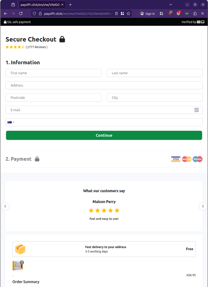The height and width of the screenshot is (287, 208).
Task: Click the Sign in button
Action: coord(148,13)
